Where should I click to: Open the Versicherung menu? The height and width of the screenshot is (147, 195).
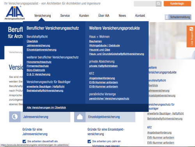pyautogui.click(x=43, y=16)
